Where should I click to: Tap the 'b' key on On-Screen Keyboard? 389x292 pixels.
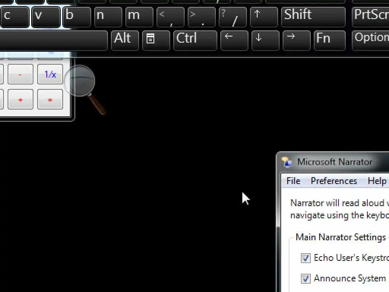77,17
